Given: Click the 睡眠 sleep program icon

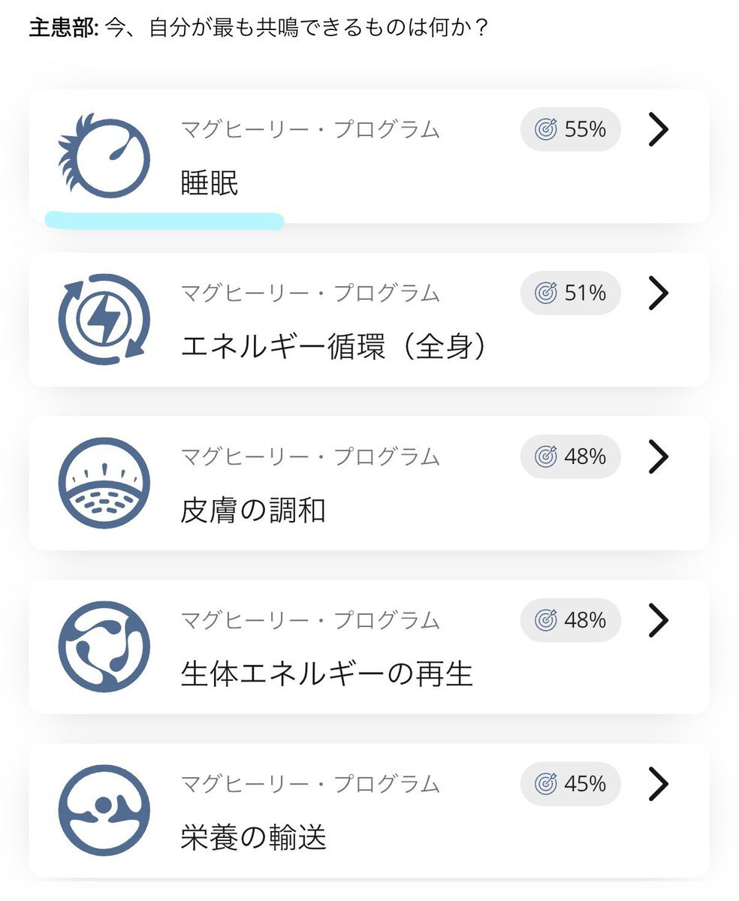Looking at the screenshot, I should click(104, 155).
